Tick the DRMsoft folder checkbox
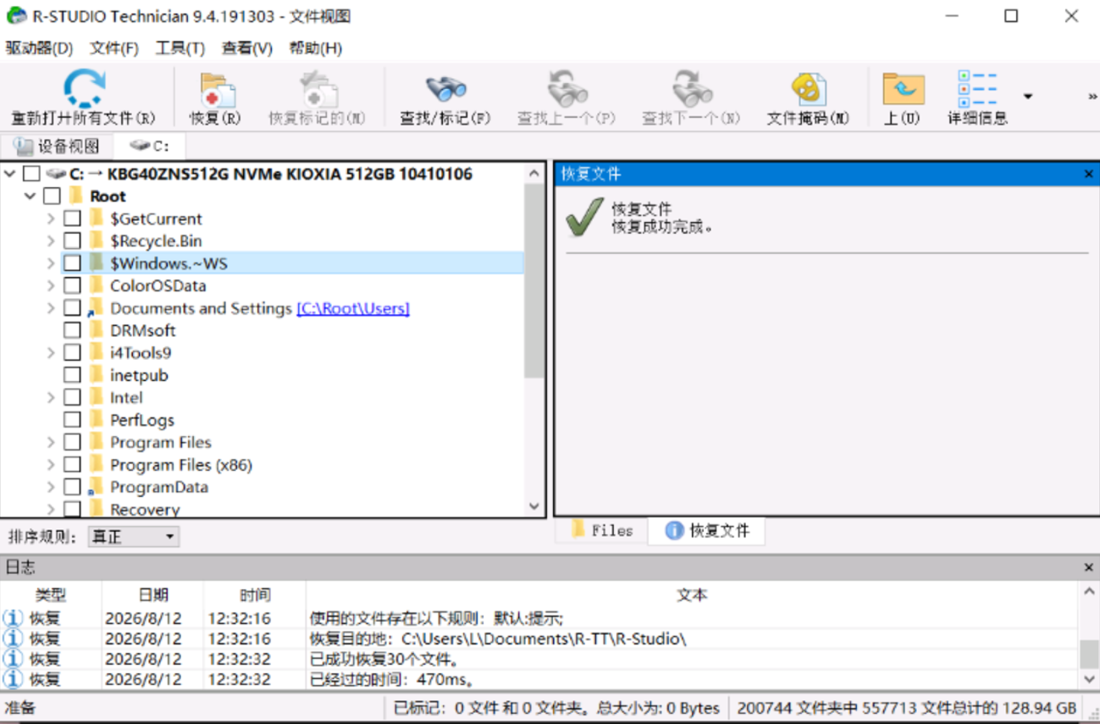1100x724 pixels. coord(72,330)
